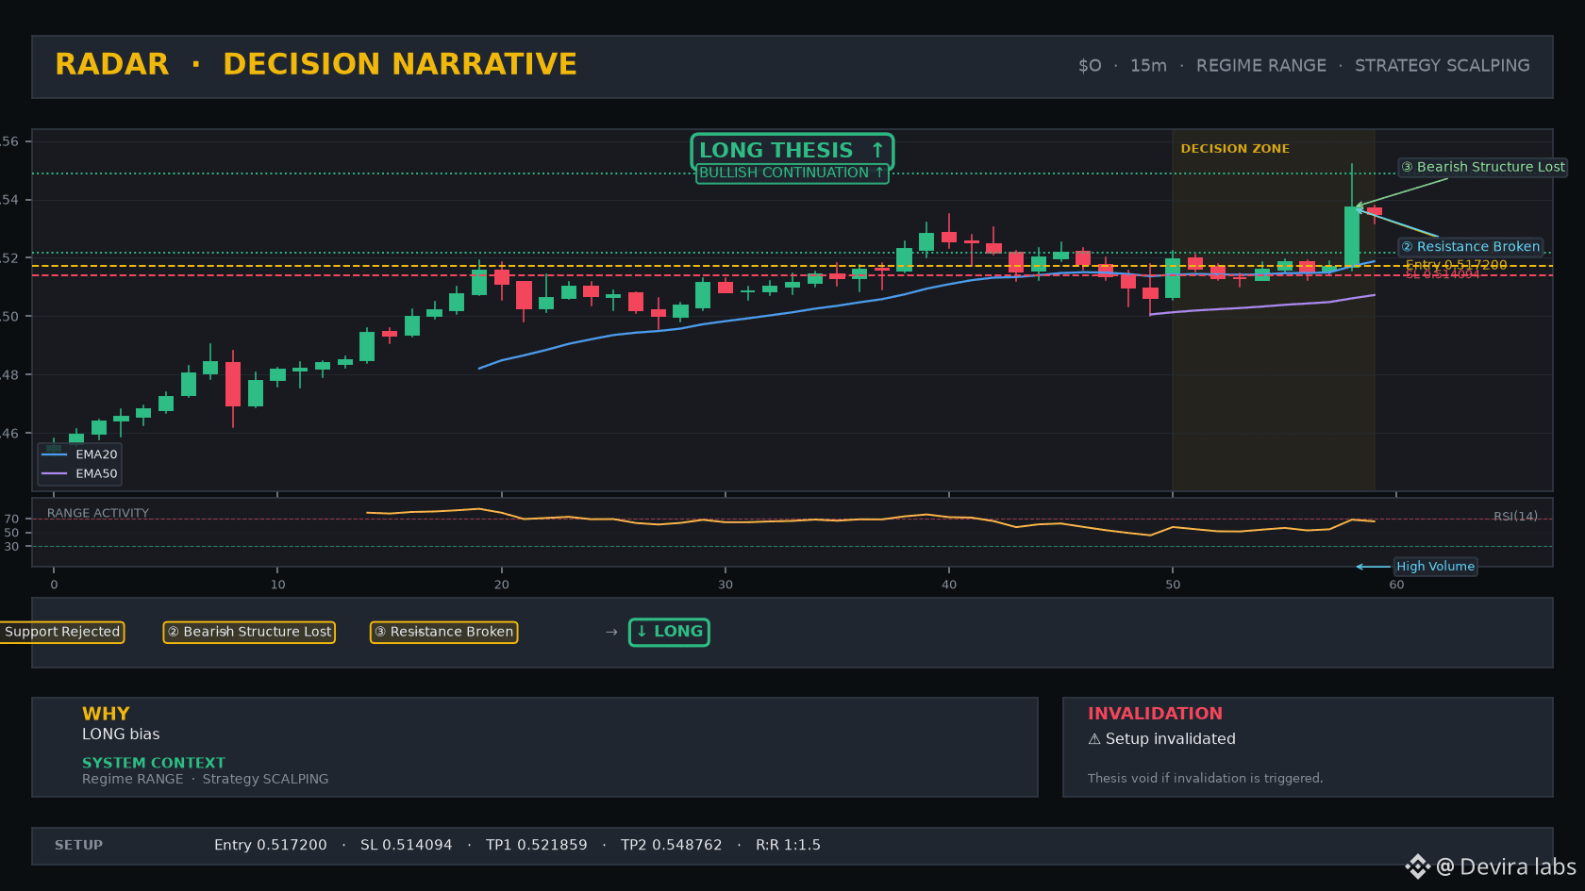The height and width of the screenshot is (891, 1585).
Task: Click the Regime RANGE Strategy SCALPING context line
Action: 206,779
